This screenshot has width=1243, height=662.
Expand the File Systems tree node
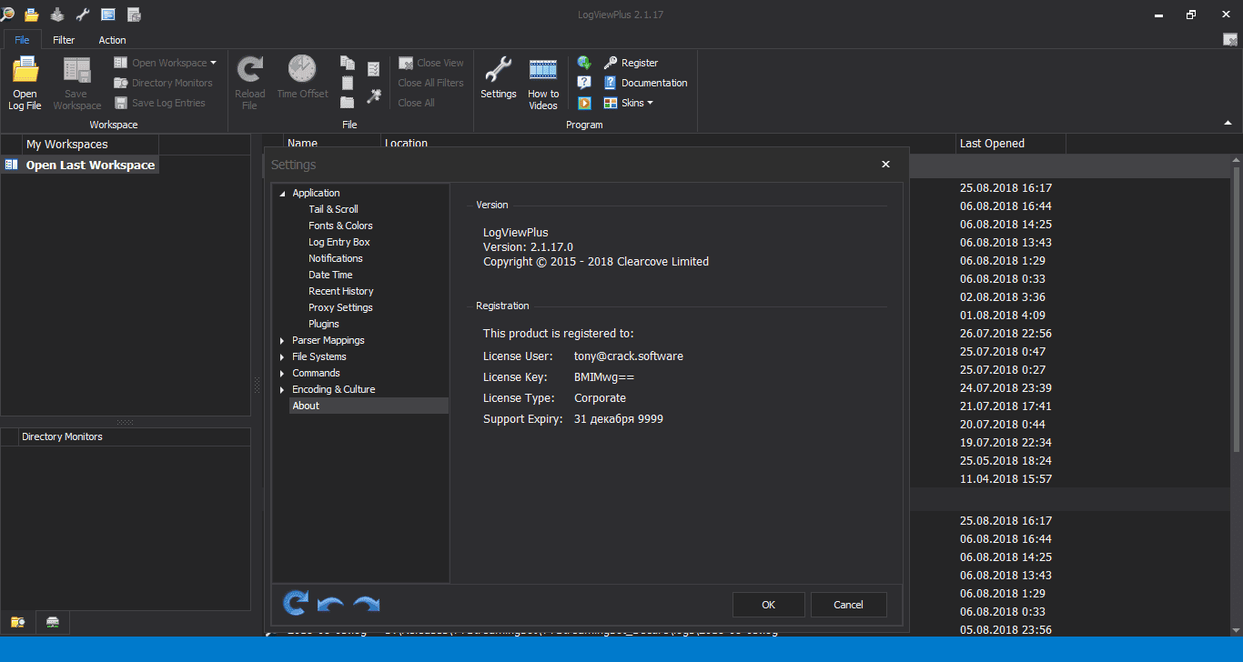click(282, 357)
